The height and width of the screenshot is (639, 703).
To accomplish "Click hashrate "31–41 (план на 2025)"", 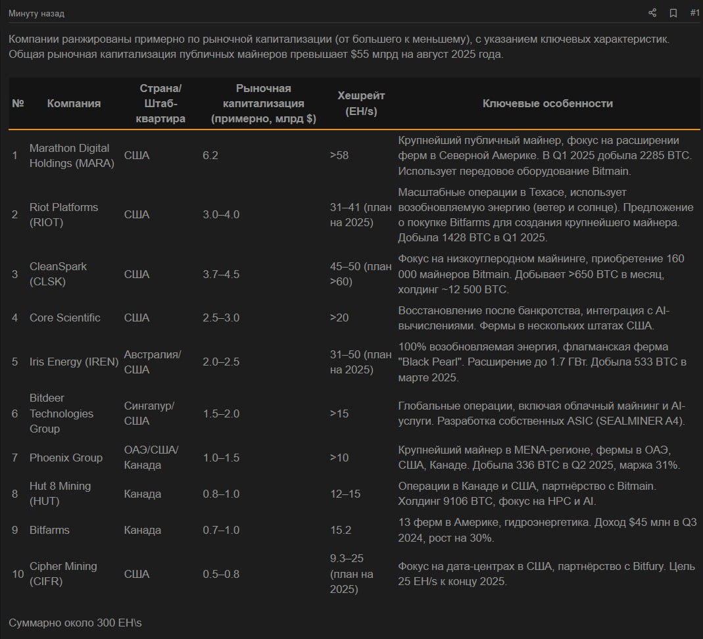I will point(360,214).
